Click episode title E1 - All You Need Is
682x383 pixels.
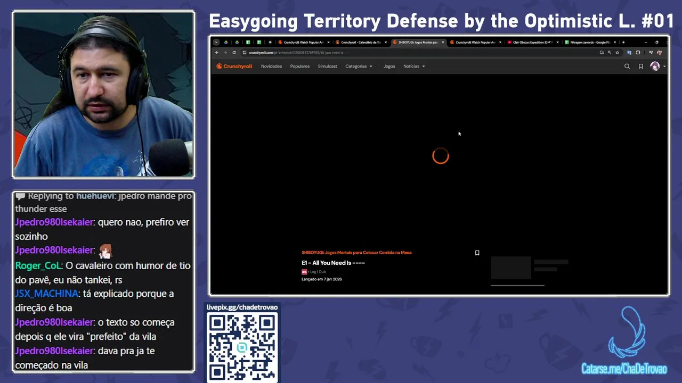pyautogui.click(x=333, y=263)
